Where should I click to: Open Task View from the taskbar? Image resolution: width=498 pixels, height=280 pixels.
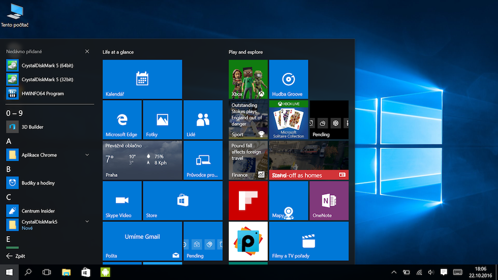point(46,272)
